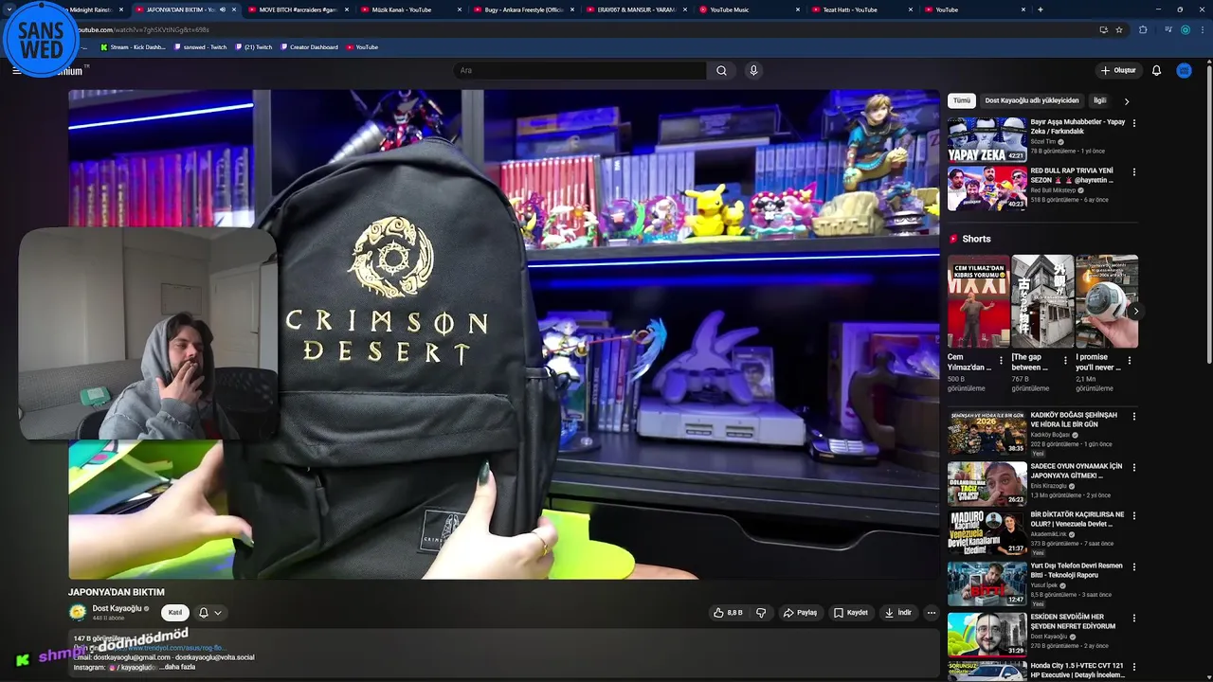Open the account avatar menu

[x=1184, y=70]
